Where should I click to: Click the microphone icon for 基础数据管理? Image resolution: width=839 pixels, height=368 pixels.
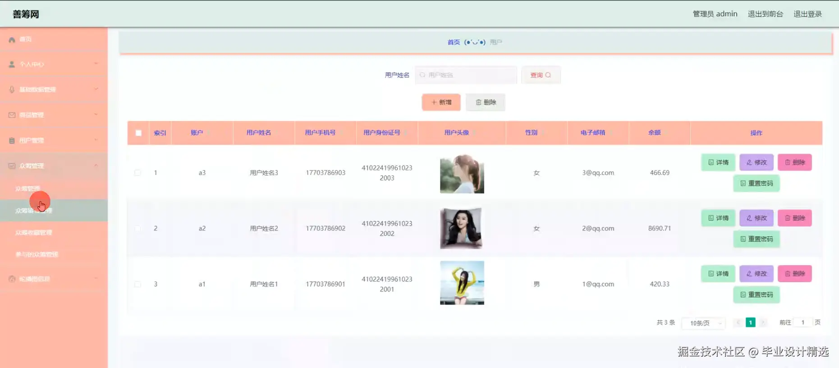(x=12, y=90)
